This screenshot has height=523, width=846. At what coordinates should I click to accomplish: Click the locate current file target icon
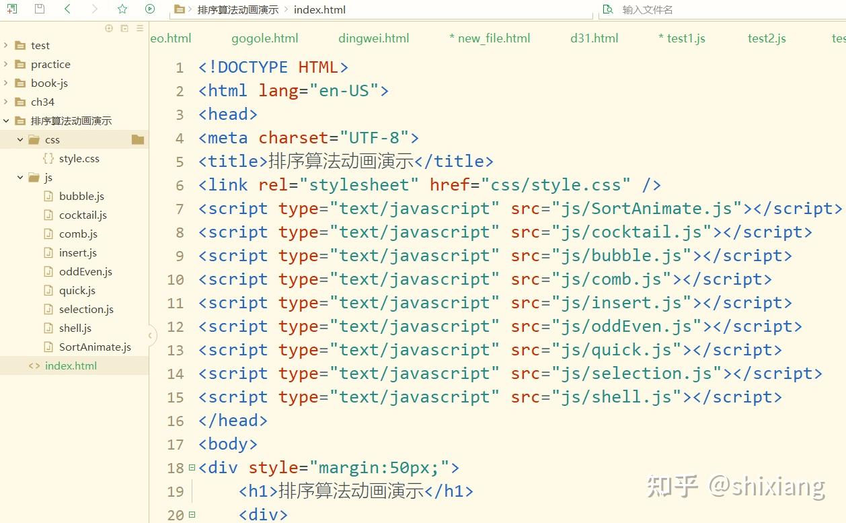pyautogui.click(x=109, y=28)
